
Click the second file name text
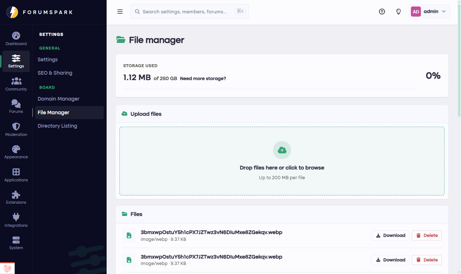pyautogui.click(x=211, y=257)
